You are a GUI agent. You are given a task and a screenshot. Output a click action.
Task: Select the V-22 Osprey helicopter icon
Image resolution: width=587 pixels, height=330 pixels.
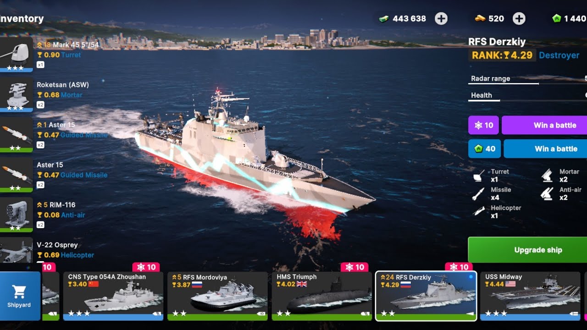16,250
